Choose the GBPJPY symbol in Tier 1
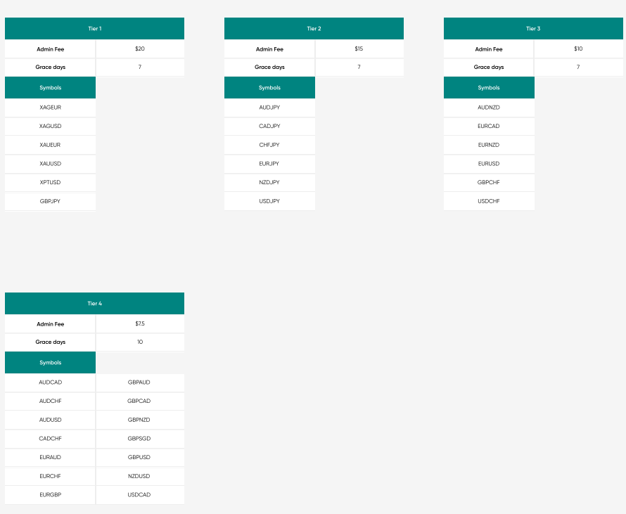626x514 pixels. click(50, 201)
